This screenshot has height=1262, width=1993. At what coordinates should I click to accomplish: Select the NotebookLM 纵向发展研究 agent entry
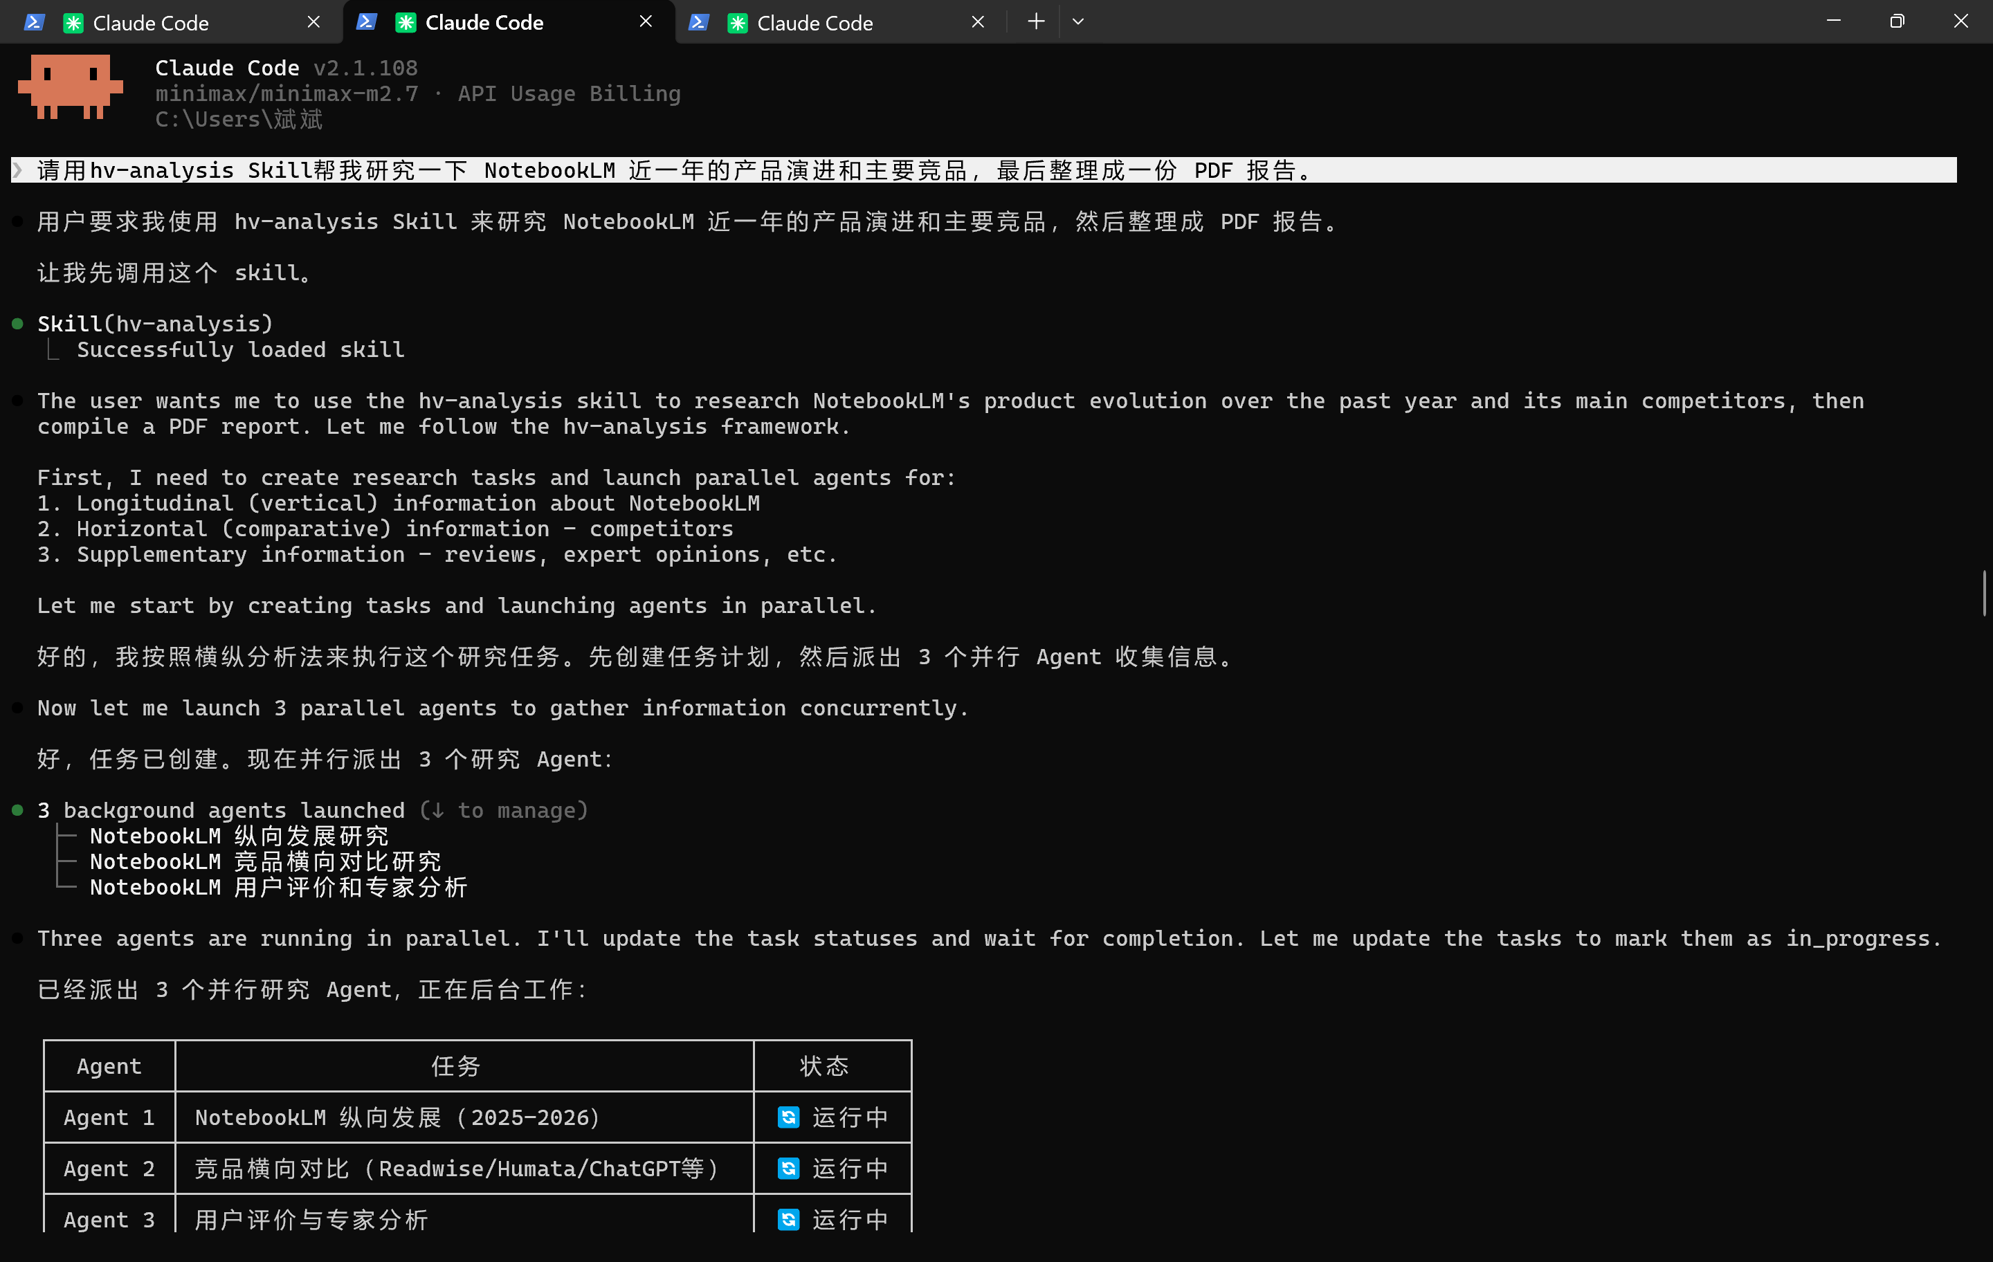pos(241,836)
